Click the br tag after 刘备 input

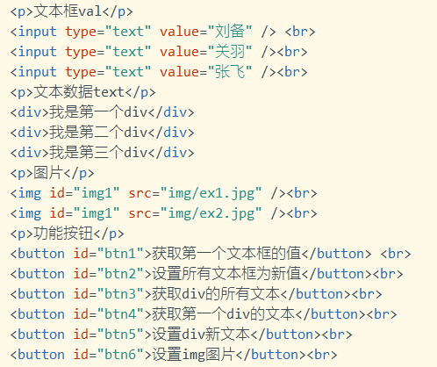tap(300, 32)
